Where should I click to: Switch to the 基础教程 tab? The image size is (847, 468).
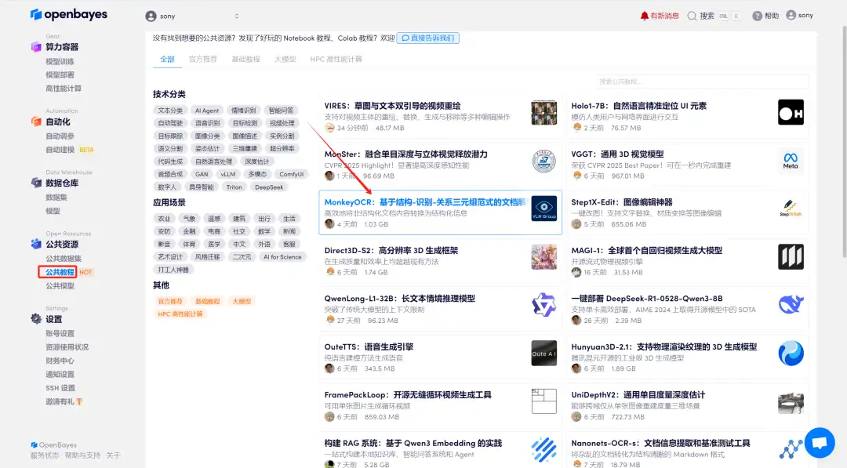coord(245,59)
